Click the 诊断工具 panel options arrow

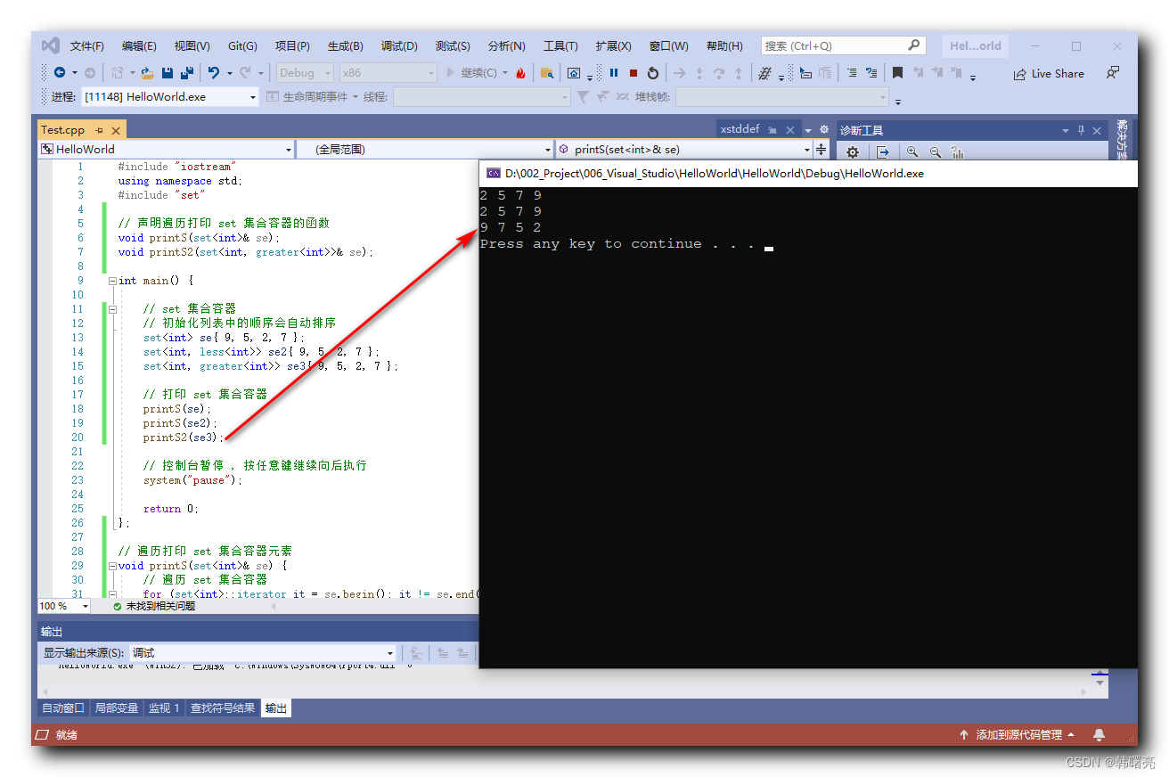[x=1065, y=131]
